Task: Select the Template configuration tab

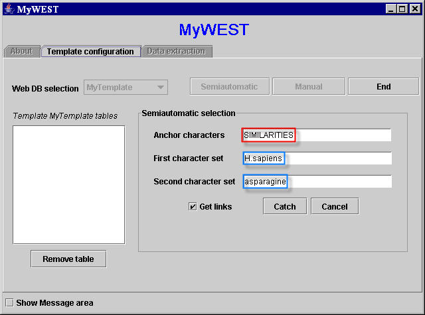Action: (x=90, y=52)
